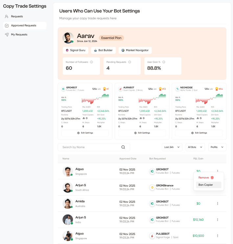Image resolution: width=233 pixels, height=244 pixels.
Task: Show info for Pending Requests
Action: pyautogui.click(x=129, y=62)
